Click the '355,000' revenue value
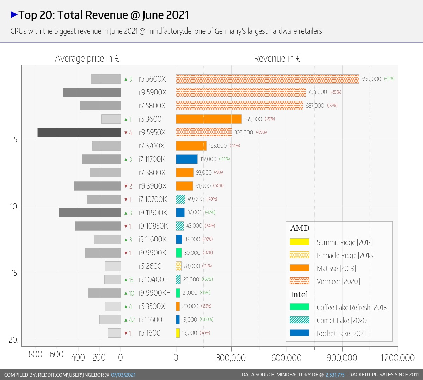Image resolution: width=423 pixels, height=380 pixels. click(x=253, y=119)
